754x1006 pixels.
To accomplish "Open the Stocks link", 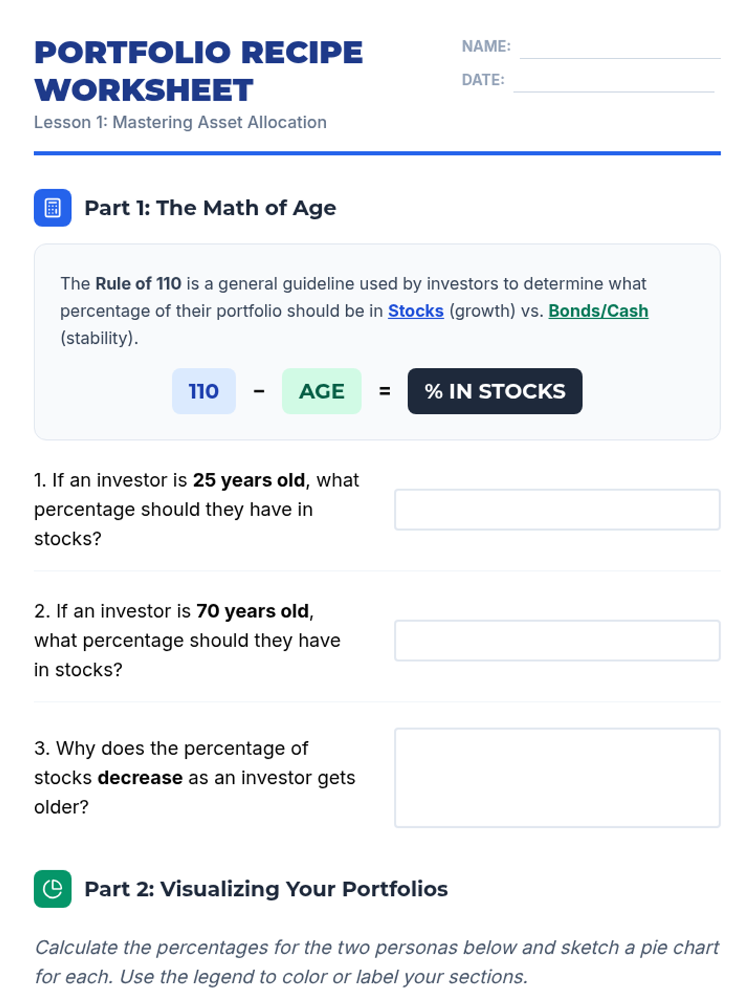I will [x=415, y=311].
